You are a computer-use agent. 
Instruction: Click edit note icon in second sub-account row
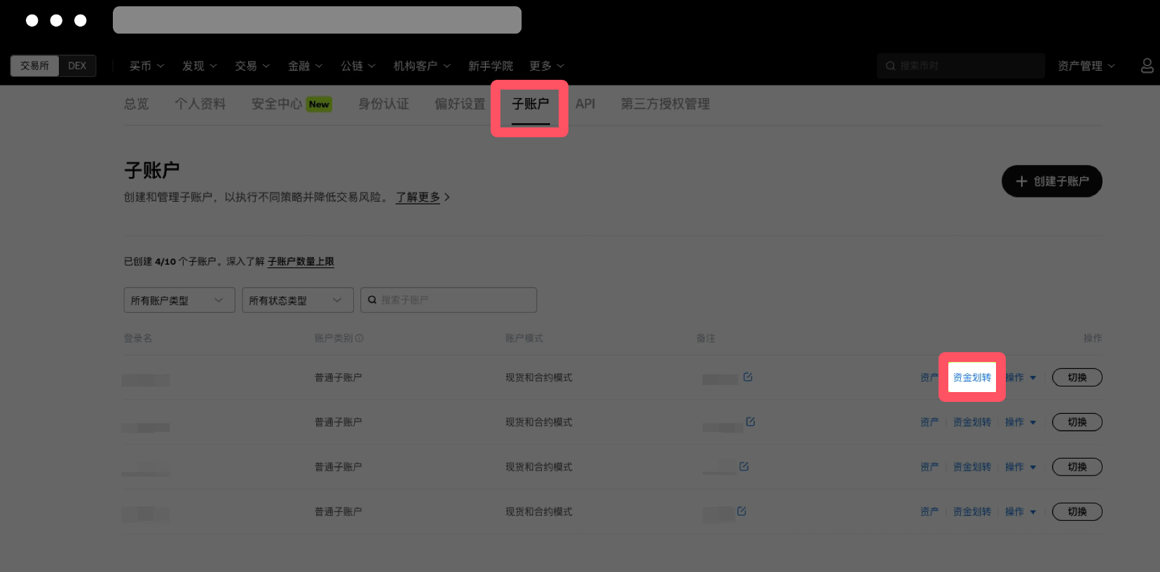[x=750, y=421]
